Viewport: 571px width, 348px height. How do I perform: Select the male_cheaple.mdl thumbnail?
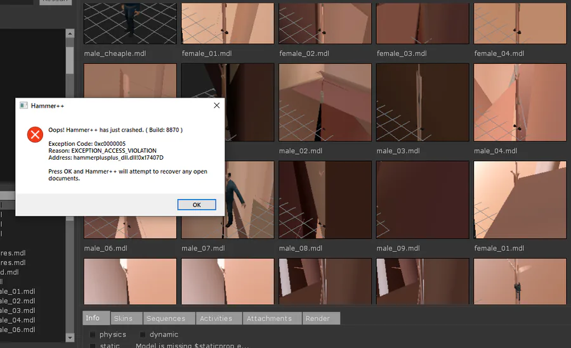tap(130, 23)
